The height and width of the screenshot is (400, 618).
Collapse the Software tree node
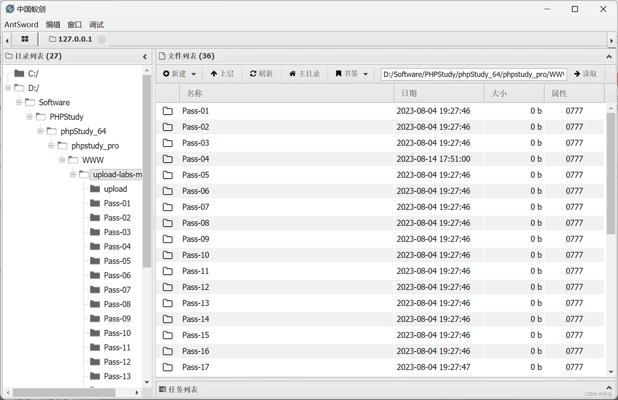[x=19, y=102]
